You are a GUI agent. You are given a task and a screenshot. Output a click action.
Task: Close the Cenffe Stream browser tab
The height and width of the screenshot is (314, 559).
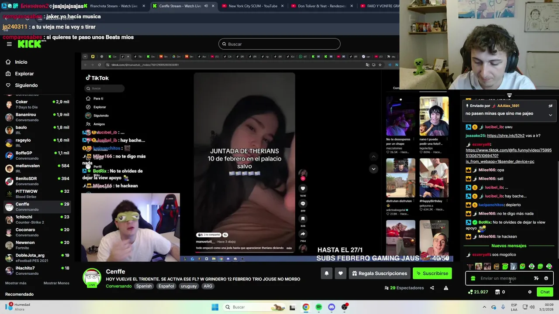(x=213, y=6)
